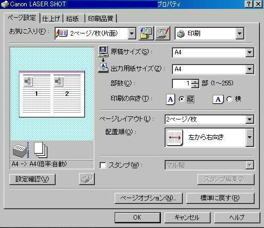Screen dimensions: 264x228
Task: Click the キャンセル button
Action: click(187, 218)
